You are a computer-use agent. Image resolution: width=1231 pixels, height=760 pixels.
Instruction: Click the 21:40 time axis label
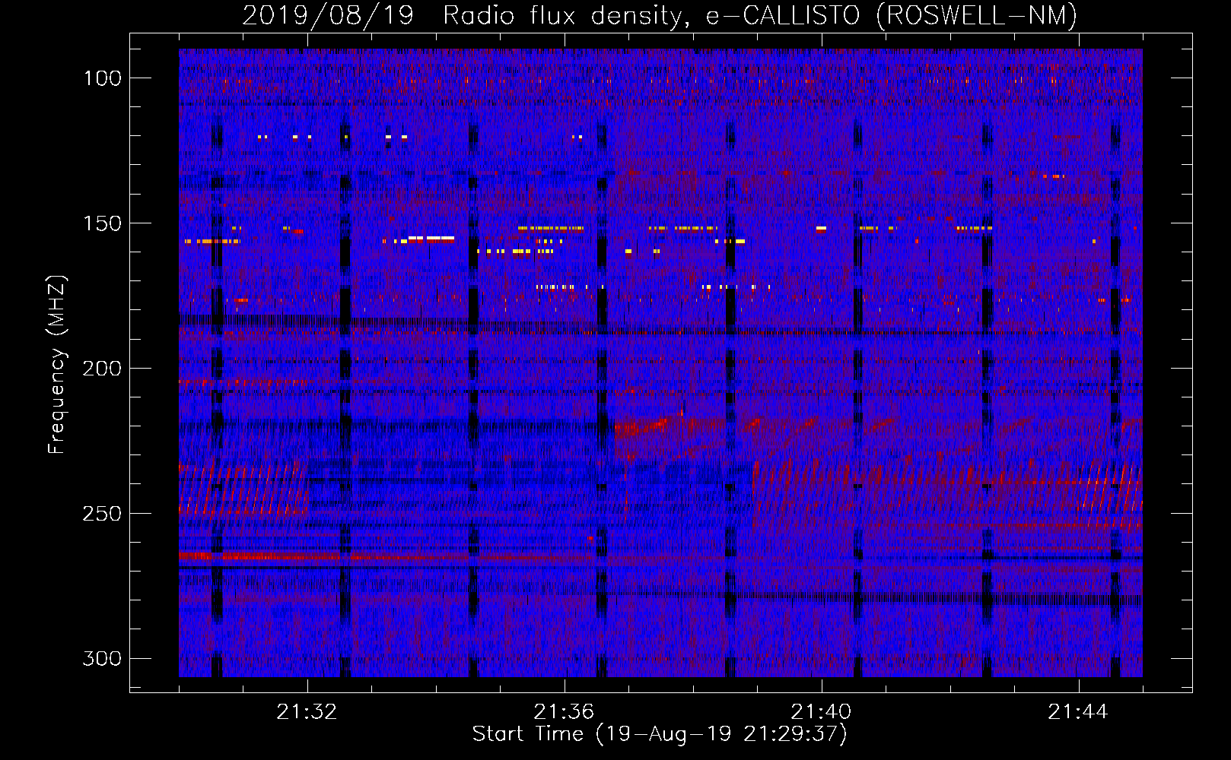(x=821, y=712)
